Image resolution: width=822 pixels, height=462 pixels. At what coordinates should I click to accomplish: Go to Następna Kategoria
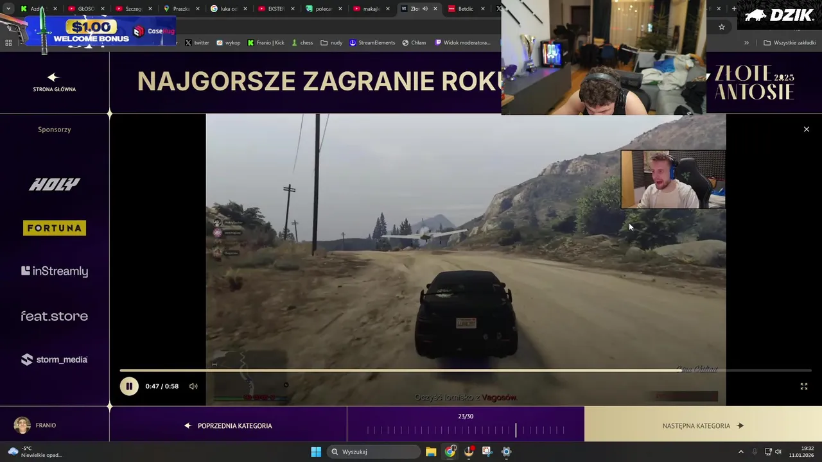(703, 425)
